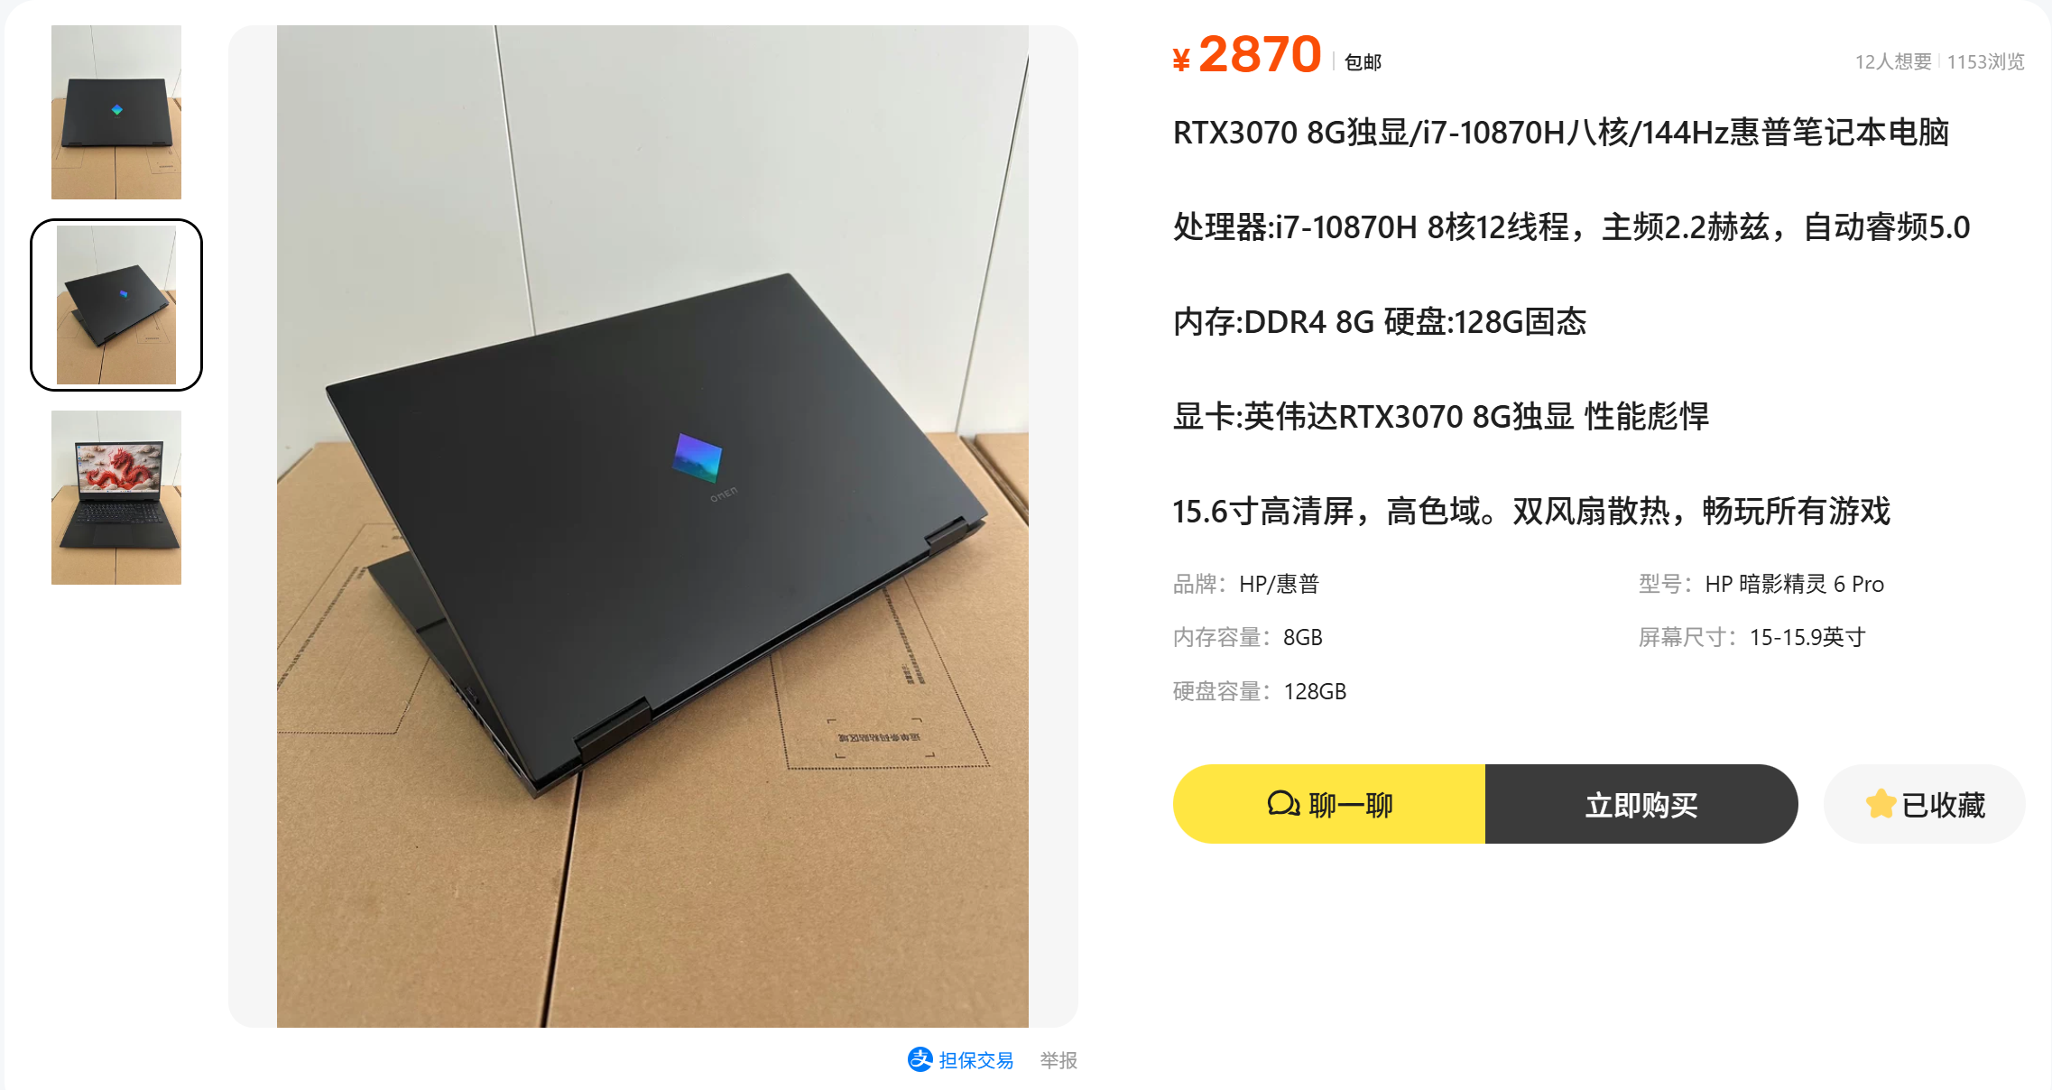Click the HP/惠普 brand value
The image size is (2052, 1090).
click(1279, 584)
